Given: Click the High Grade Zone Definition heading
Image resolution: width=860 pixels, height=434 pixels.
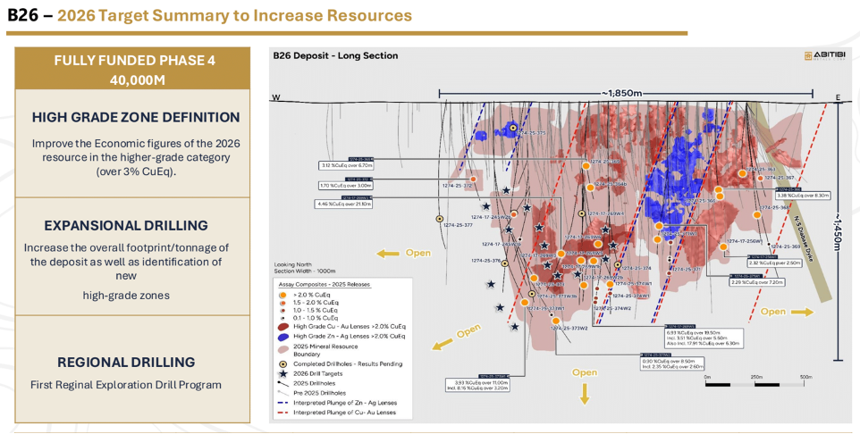Looking at the screenshot, I should 136,117.
